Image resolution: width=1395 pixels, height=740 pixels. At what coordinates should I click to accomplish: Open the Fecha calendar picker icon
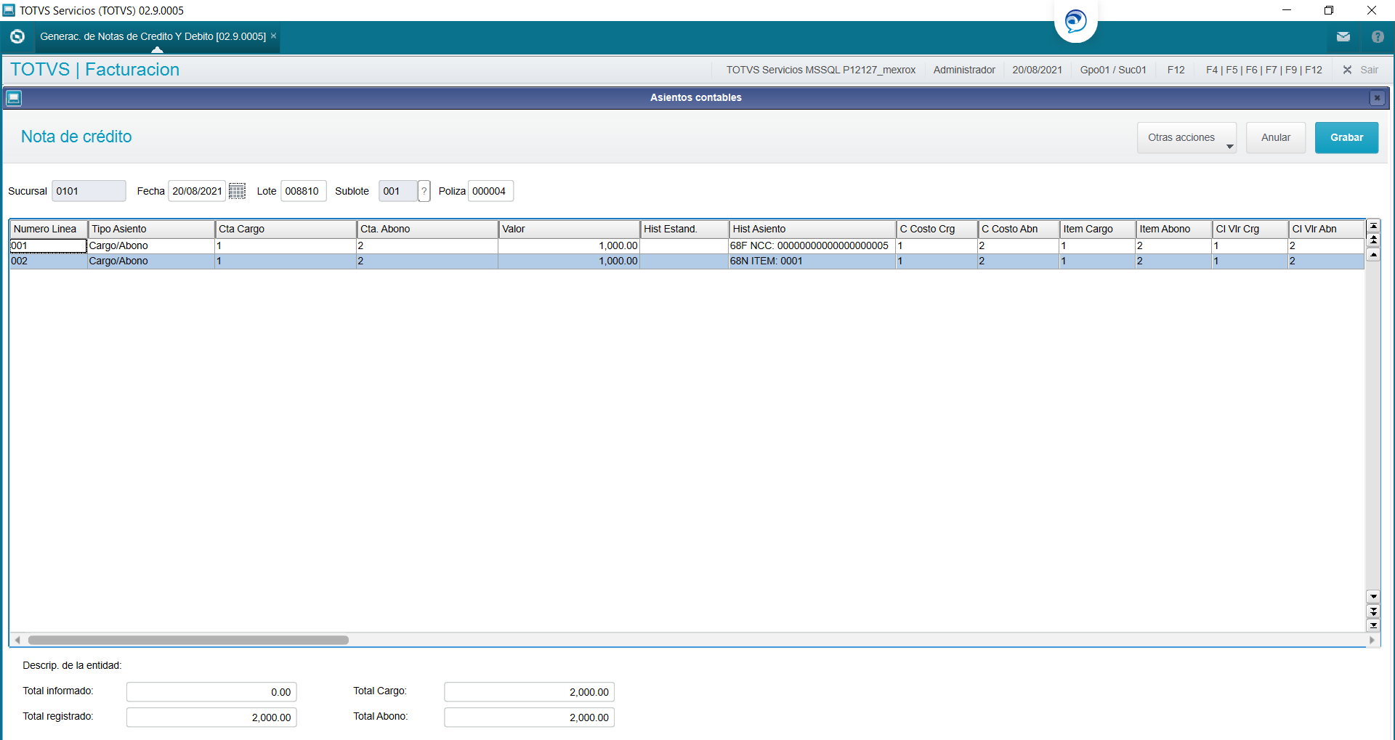237,191
